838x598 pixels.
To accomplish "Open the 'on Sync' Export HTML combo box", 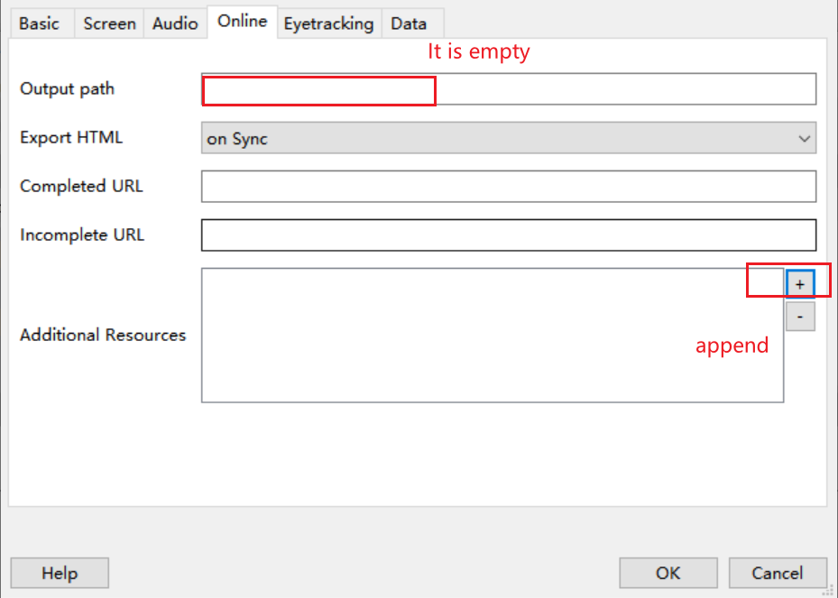I will [x=508, y=138].
